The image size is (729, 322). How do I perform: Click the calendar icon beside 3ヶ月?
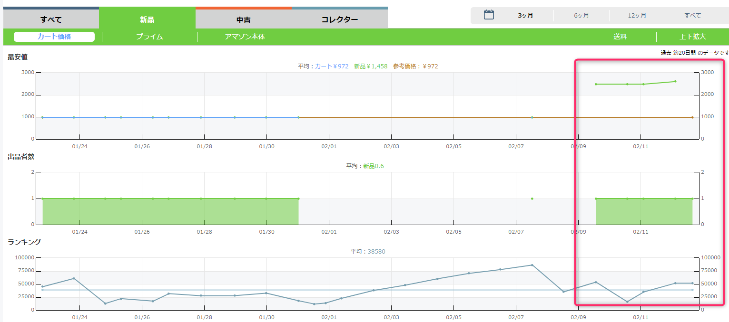[x=489, y=15]
